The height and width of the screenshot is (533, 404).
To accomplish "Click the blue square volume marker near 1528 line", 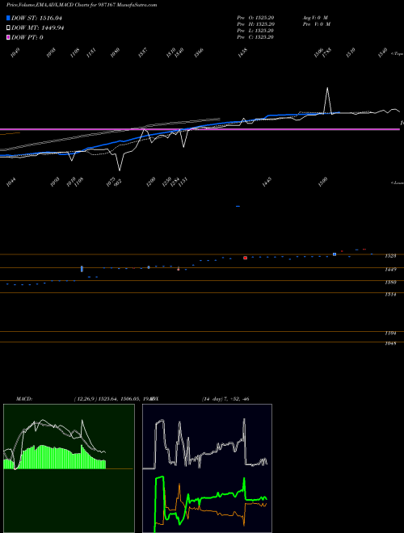I will pyautogui.click(x=335, y=254).
